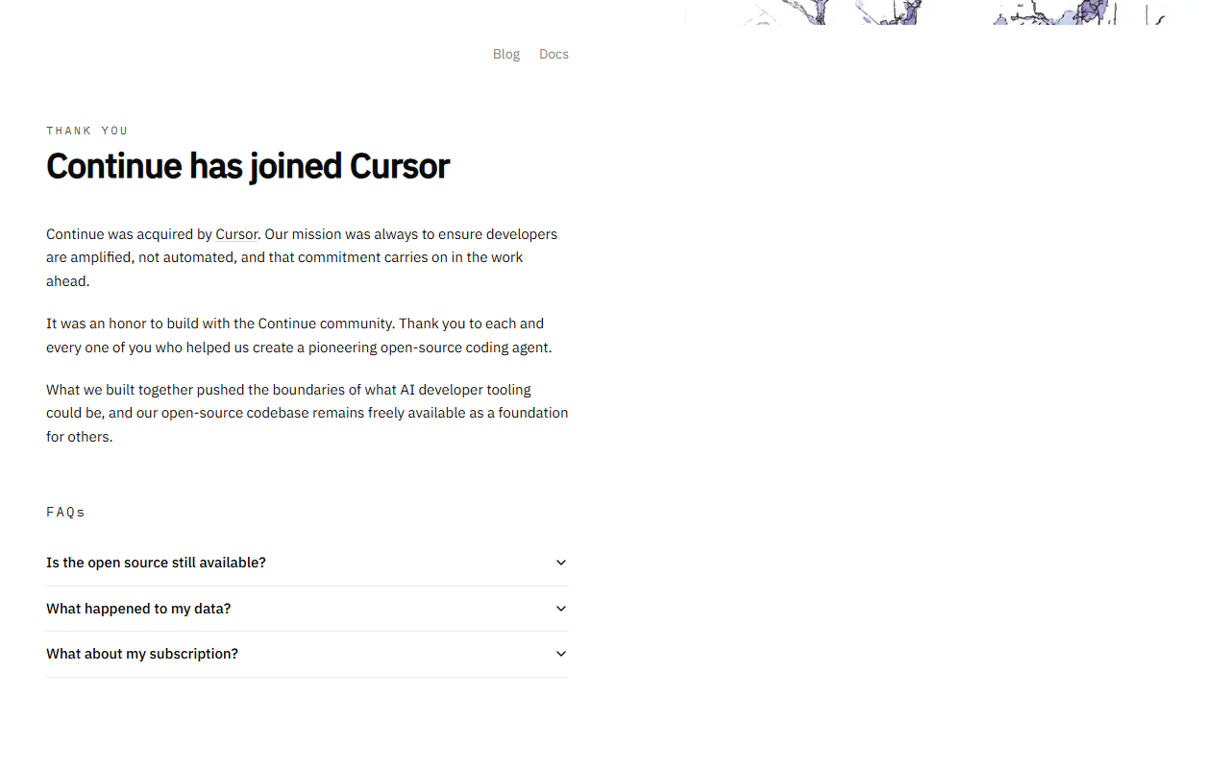Click the word "ahead." ending first paragraph

(x=68, y=281)
